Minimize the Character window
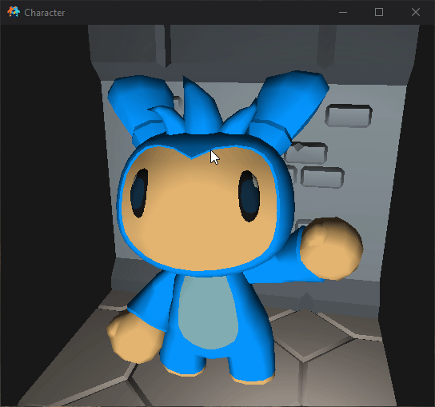 (343, 12)
